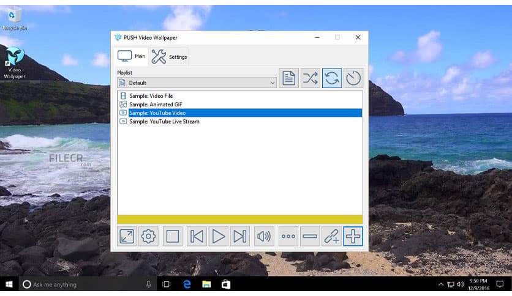
Task: Click the Cortana microphone icon
Action: pyautogui.click(x=149, y=284)
